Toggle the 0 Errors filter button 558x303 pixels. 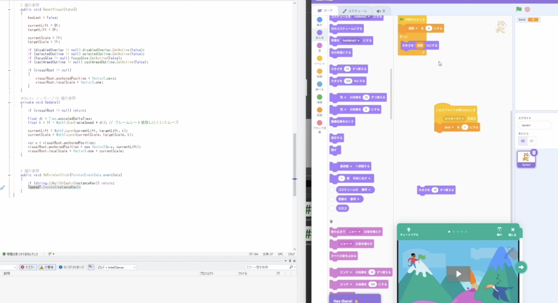28,267
